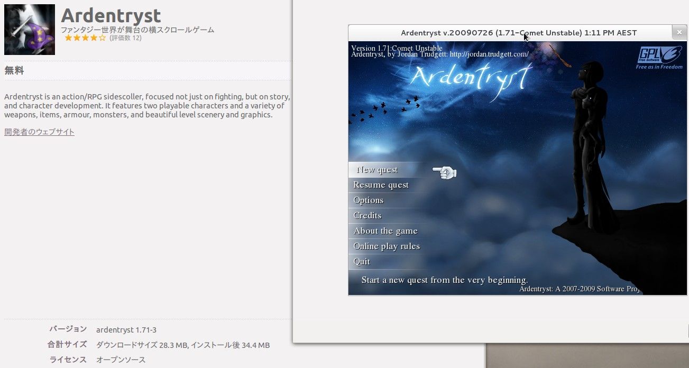Click the app description paragraph text

coord(147,106)
